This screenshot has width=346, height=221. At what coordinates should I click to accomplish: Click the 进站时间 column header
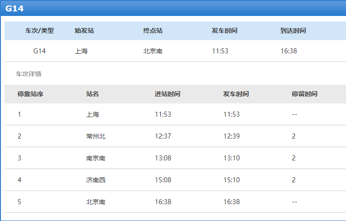tap(167, 94)
